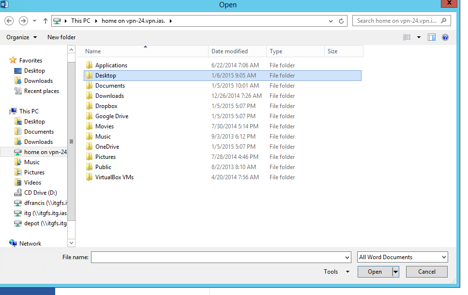Select the Music folder in file list

[223, 137]
